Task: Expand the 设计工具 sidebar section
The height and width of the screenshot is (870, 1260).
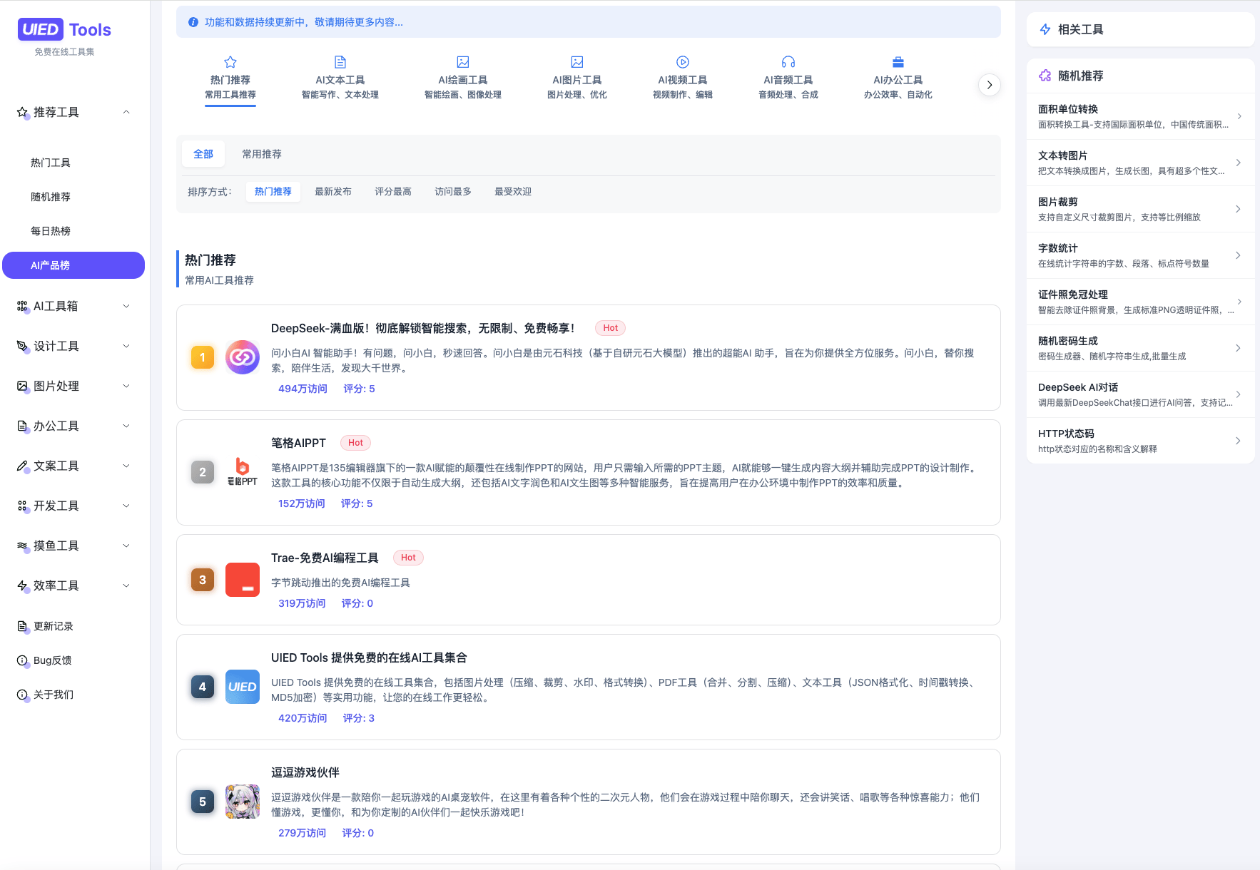Action: [x=126, y=346]
